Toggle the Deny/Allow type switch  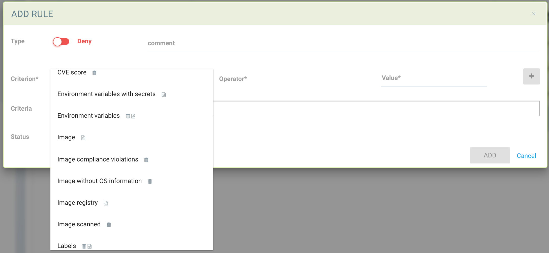point(61,41)
